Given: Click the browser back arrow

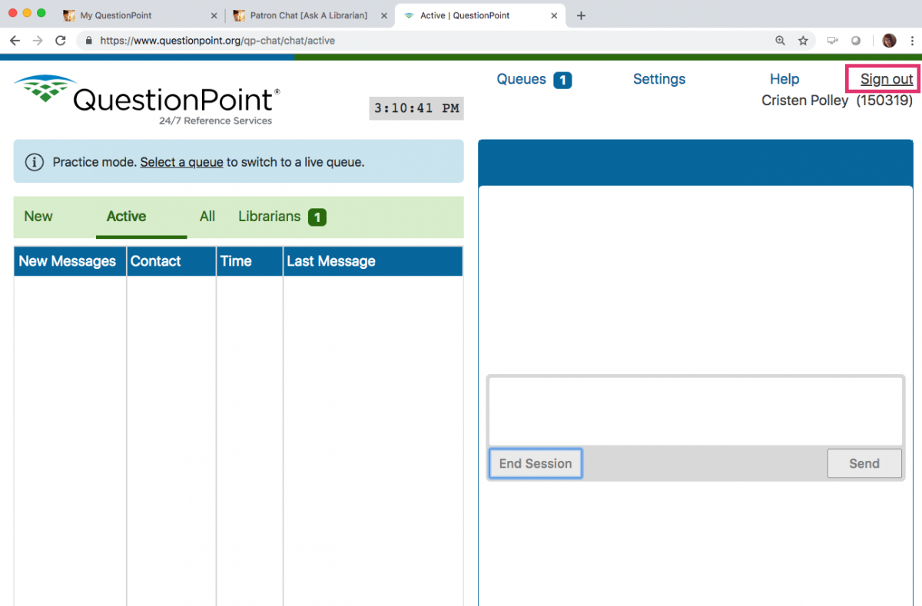Looking at the screenshot, I should pyautogui.click(x=15, y=41).
